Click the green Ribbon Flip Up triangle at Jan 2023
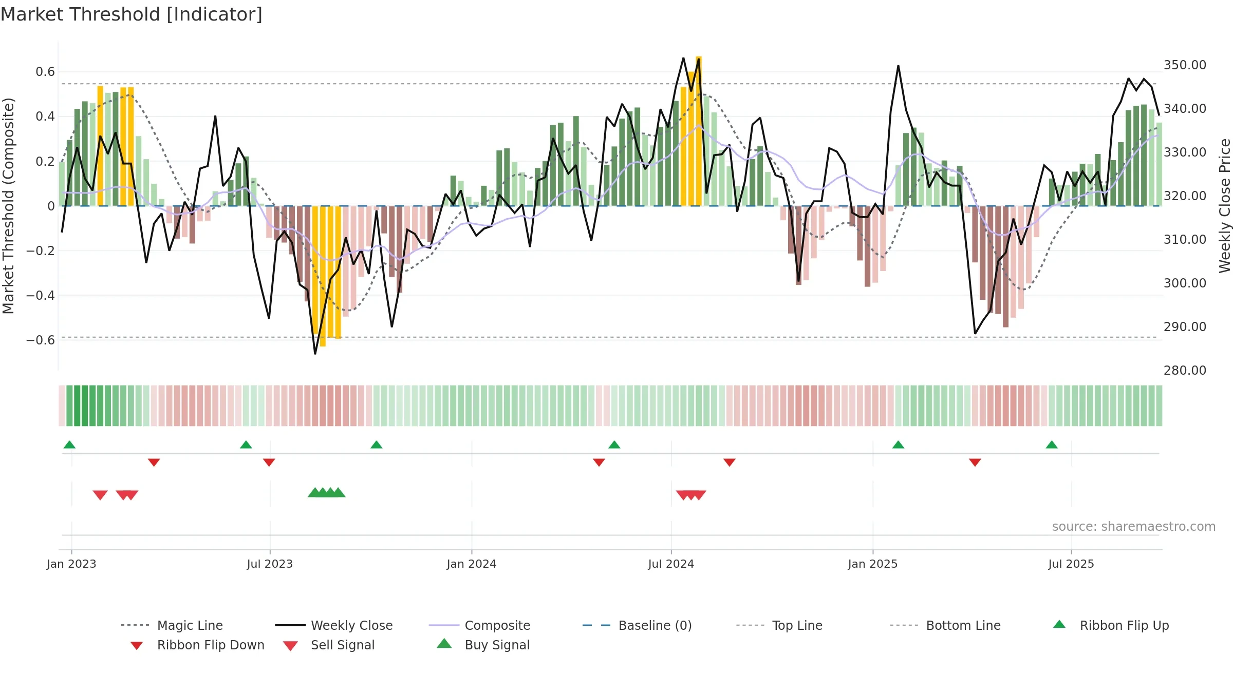Viewport: 1233px width, 693px height. [x=69, y=445]
